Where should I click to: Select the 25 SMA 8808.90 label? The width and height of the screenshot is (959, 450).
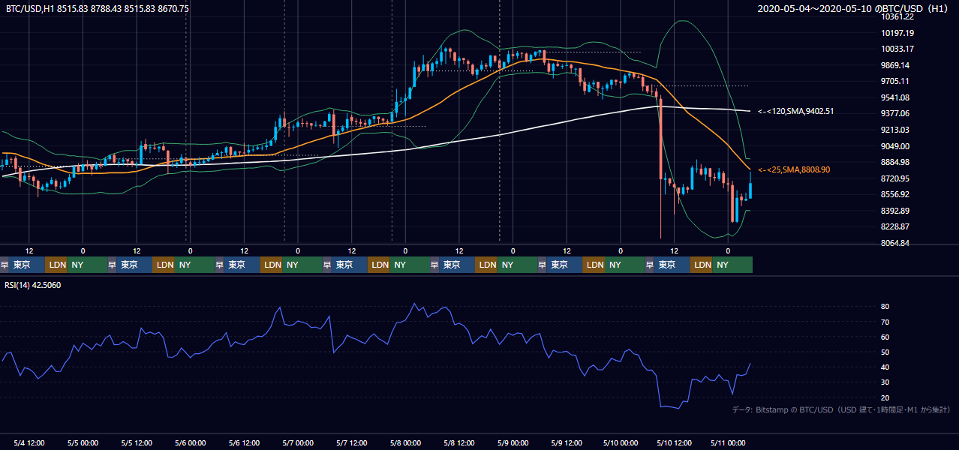pos(794,170)
